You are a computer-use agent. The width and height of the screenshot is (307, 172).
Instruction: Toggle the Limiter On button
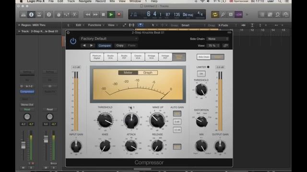pos(201,74)
